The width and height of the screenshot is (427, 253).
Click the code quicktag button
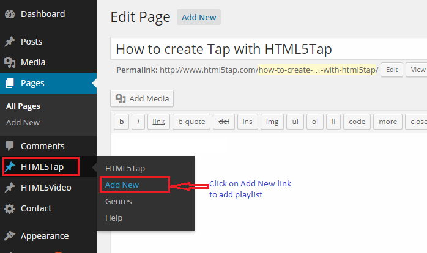click(357, 122)
